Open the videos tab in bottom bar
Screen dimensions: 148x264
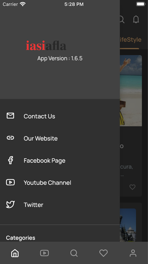coord(45,253)
